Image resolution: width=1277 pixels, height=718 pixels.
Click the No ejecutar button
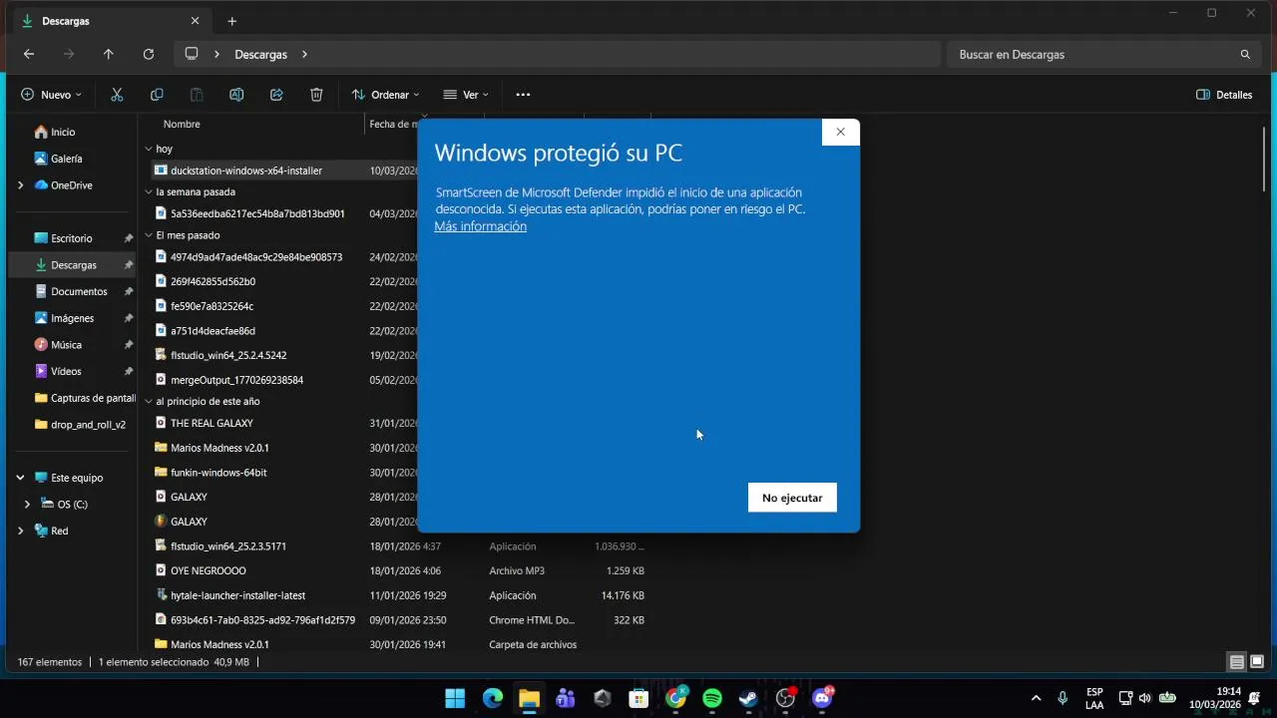pyautogui.click(x=792, y=498)
